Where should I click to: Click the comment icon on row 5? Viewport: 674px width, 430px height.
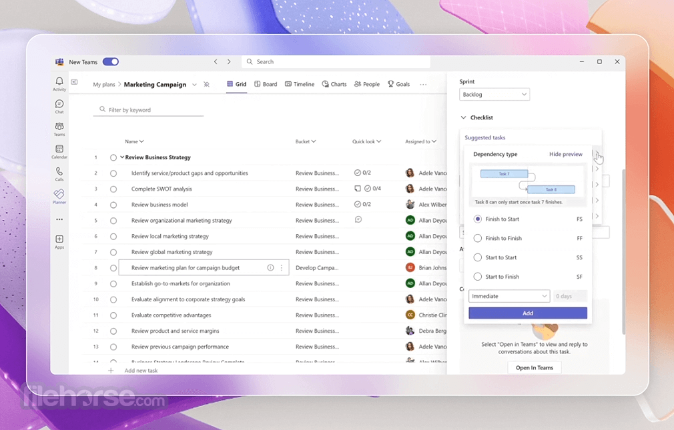(358, 219)
